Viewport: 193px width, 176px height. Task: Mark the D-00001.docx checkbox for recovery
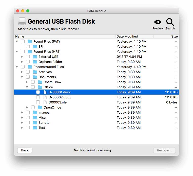point(38,92)
